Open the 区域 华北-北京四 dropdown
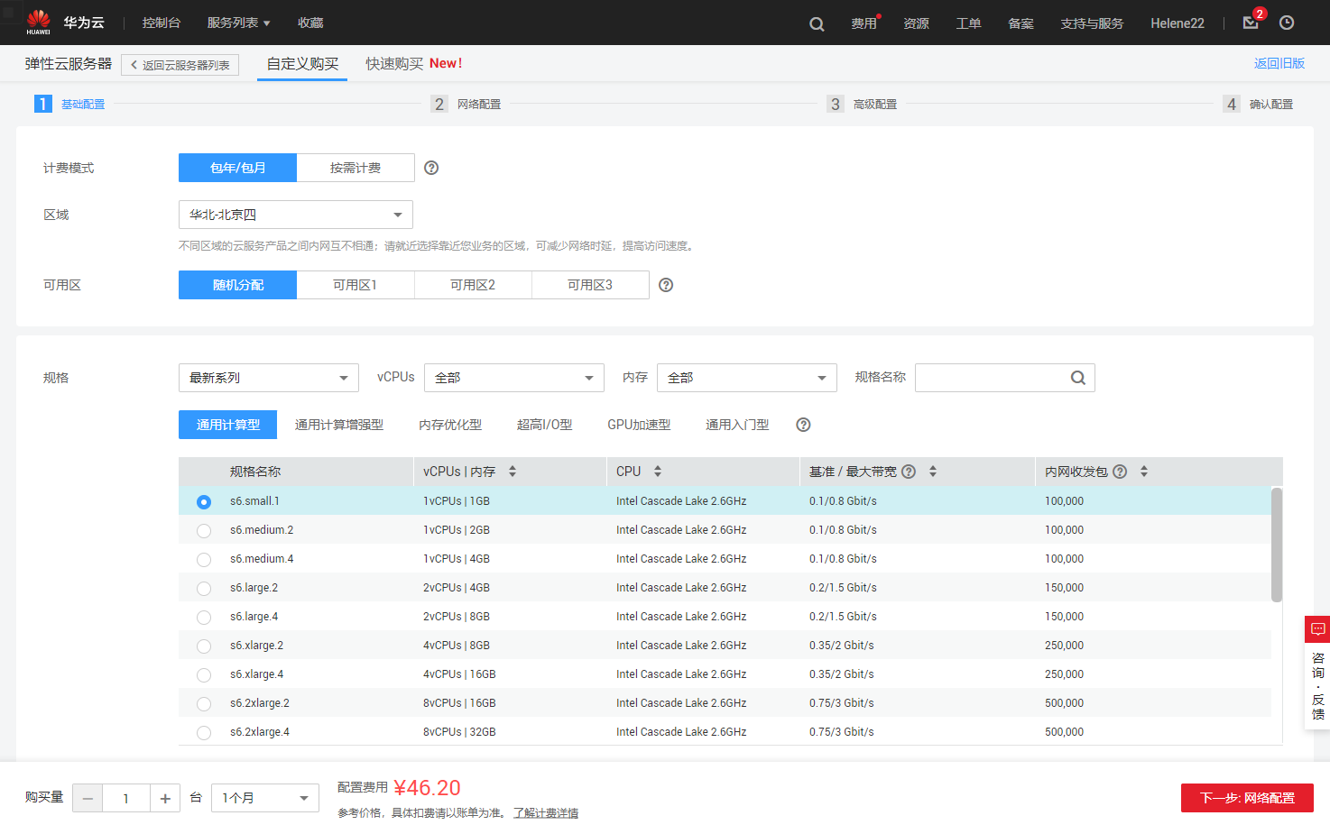 pos(296,215)
